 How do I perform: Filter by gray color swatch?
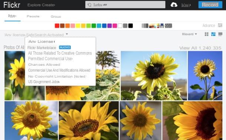point(125,26)
